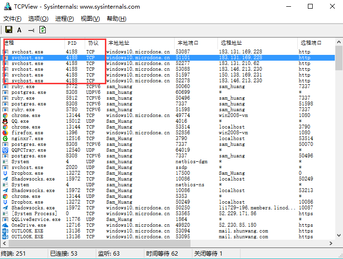343x259 pixels.
Task: Click the Dropbox.exe icon on port 50249 row
Action: (x=5, y=202)
